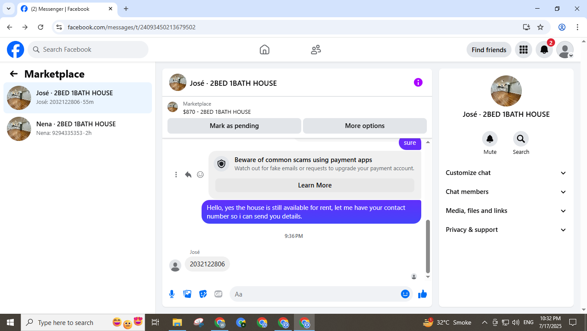This screenshot has width=587, height=331.
Task: Reload the page in Chrome
Action: pyautogui.click(x=41, y=27)
